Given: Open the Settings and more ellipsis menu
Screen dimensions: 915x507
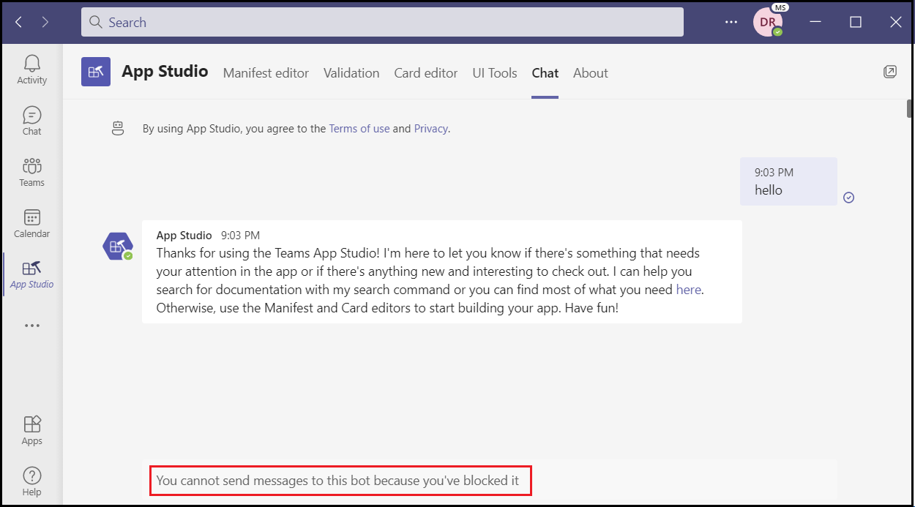Looking at the screenshot, I should pos(731,22).
